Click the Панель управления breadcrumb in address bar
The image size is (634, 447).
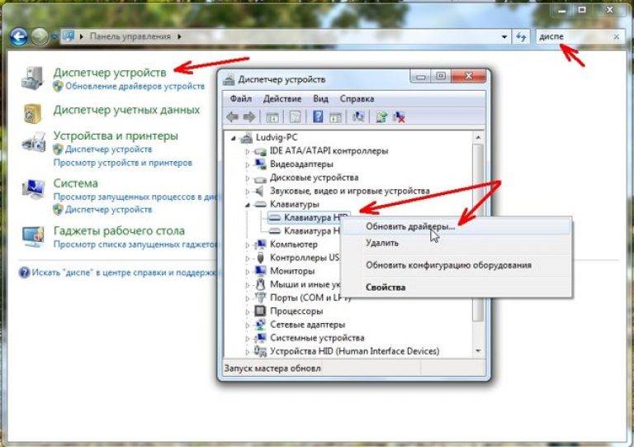(130, 37)
